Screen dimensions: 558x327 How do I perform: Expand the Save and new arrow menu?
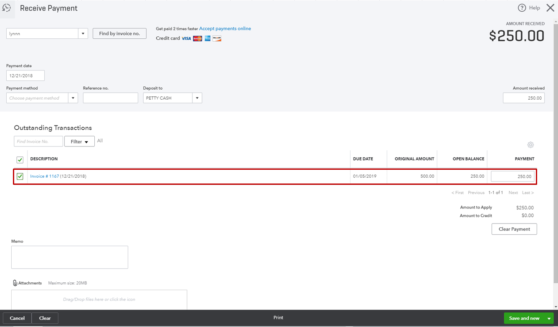pyautogui.click(x=549, y=318)
